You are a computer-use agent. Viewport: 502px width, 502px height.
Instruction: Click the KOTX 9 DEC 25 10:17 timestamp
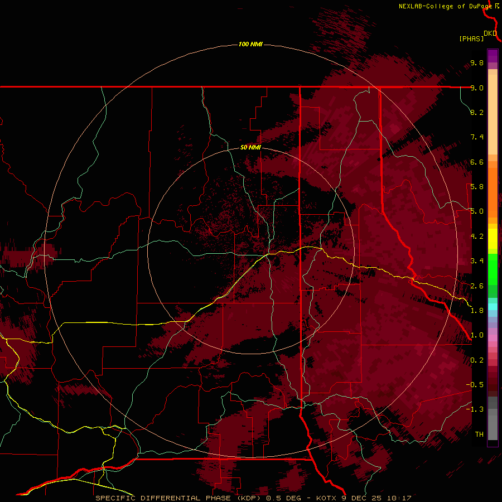point(364,498)
